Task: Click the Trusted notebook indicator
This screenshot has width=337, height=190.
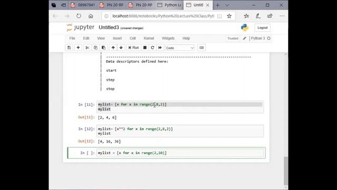Action: [x=233, y=39]
